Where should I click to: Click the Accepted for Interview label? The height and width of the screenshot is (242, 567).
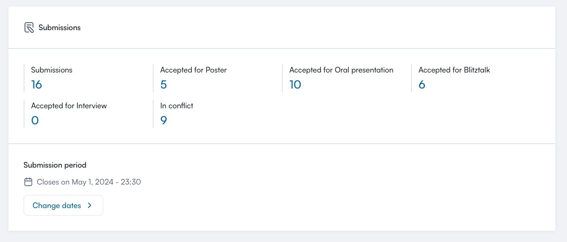[69, 106]
